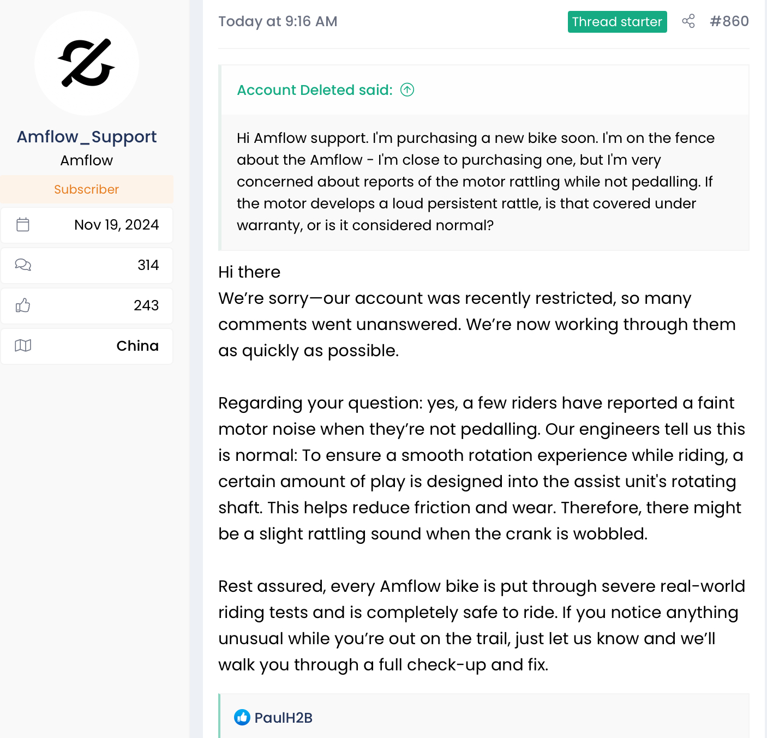This screenshot has height=738, width=767.
Task: Click the Subscriber banner label
Action: (x=86, y=189)
